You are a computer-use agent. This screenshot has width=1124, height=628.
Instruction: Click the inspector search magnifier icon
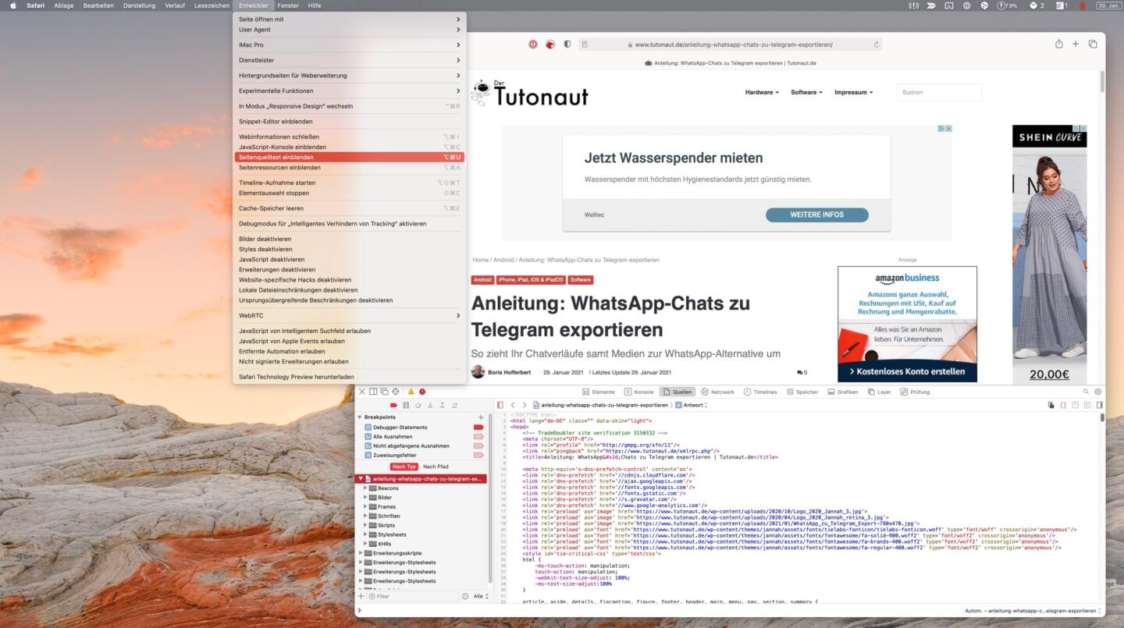(x=1086, y=392)
